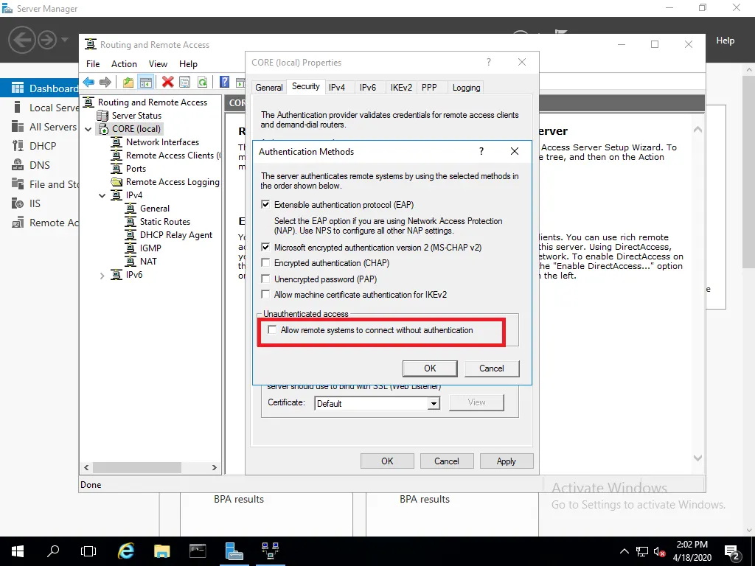Enable machine certificate authentication for IKEv2

(265, 294)
